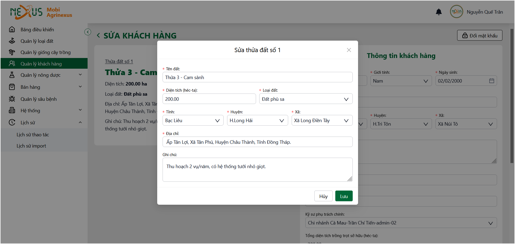Click the Diện tích: 200.00 ha text

[126, 84]
